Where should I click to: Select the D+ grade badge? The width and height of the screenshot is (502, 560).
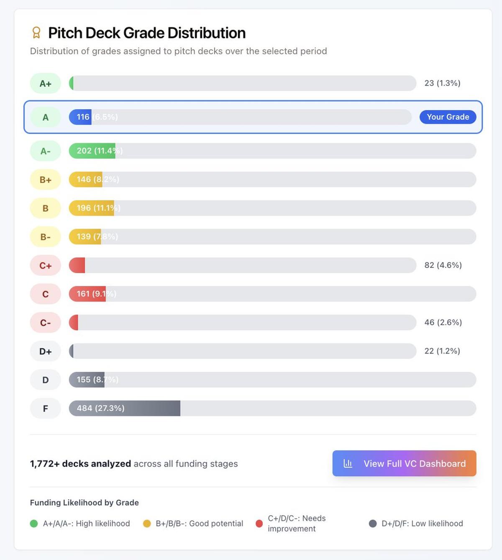(45, 351)
